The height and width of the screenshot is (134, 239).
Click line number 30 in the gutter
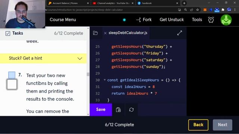click(97, 80)
